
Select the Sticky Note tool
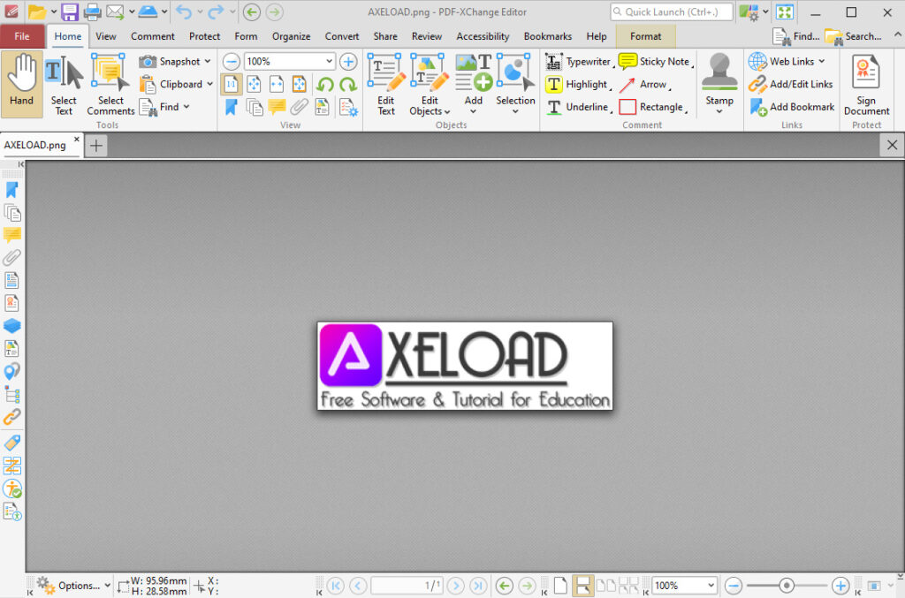tap(655, 61)
